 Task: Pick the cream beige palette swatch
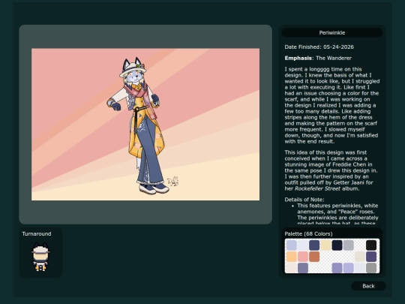coord(325,245)
